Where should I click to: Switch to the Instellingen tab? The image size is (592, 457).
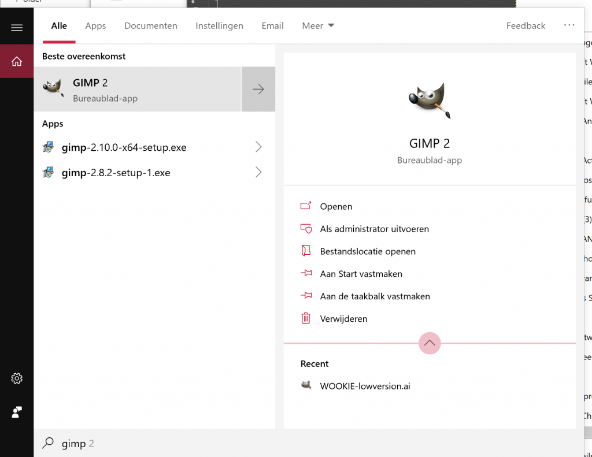point(219,25)
